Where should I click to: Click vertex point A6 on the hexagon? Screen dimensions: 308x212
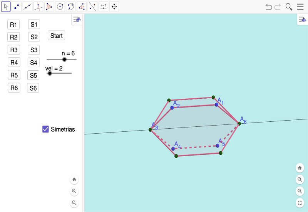click(x=239, y=123)
